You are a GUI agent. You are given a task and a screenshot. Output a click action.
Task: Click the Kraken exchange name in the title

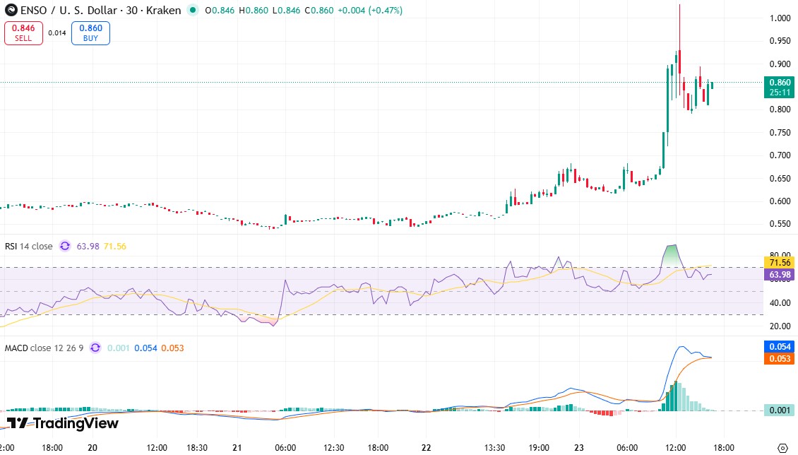click(165, 11)
